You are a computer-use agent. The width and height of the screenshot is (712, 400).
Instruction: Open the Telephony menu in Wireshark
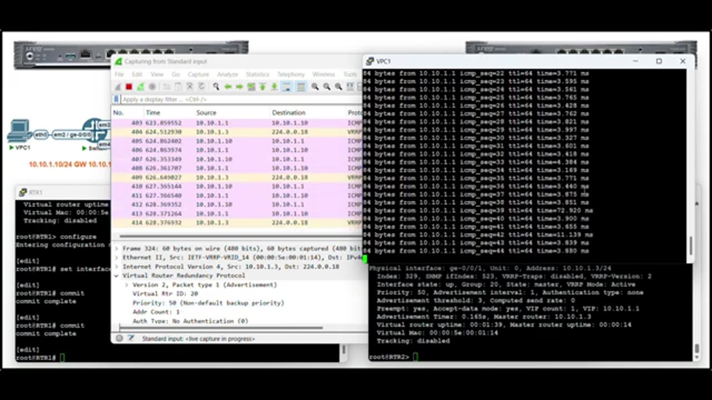pyautogui.click(x=291, y=74)
